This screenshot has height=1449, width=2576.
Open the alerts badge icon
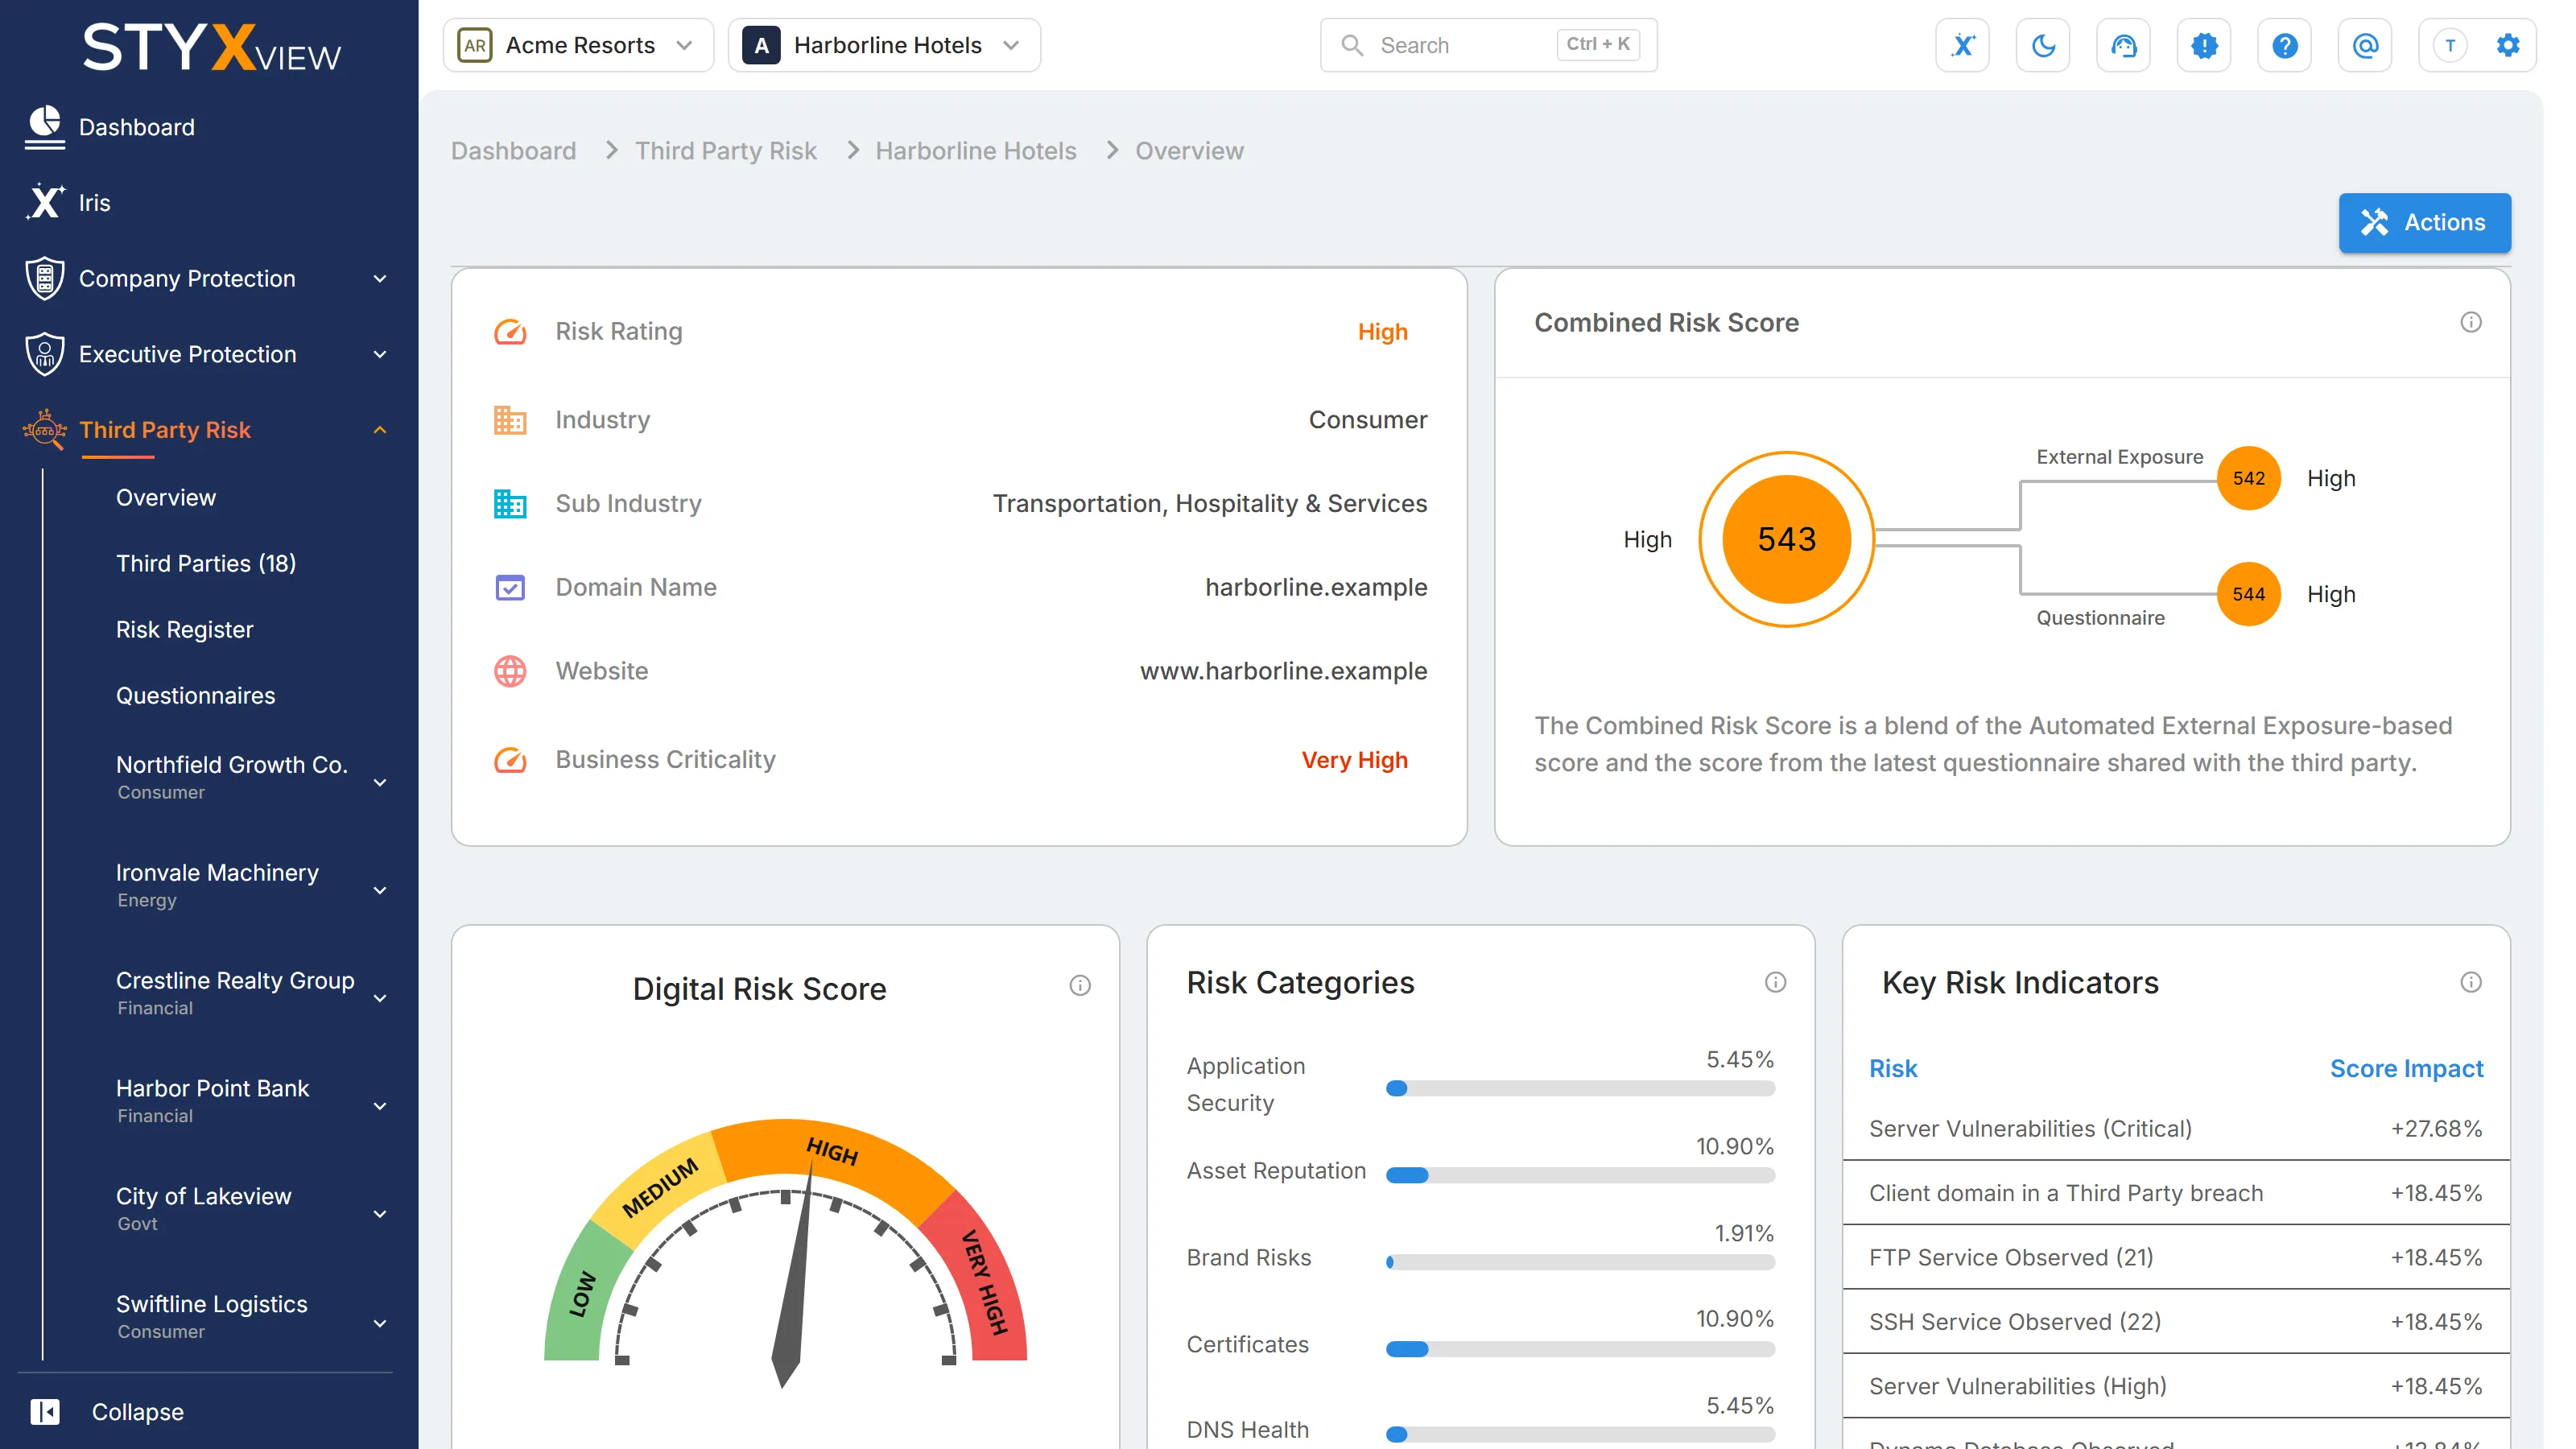pos(2204,45)
